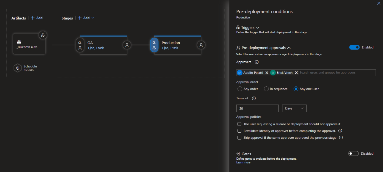This screenshot has height=172, width=383.
Task: Open Production stage post-deployment conditions
Action: coord(201,45)
